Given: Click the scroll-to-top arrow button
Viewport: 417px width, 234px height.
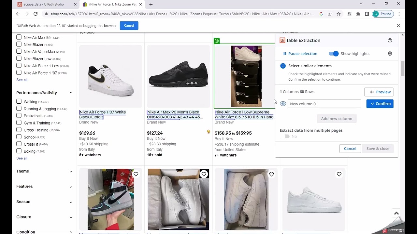Looking at the screenshot, I should pyautogui.click(x=396, y=213).
